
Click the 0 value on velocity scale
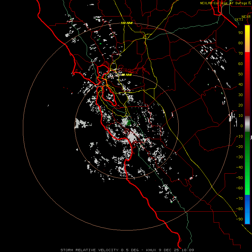pyautogui.click(x=242, y=126)
